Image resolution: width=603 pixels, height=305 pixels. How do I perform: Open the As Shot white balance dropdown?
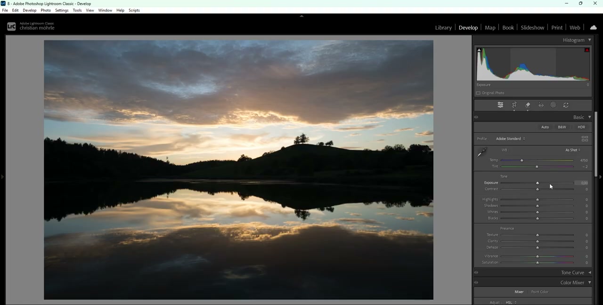[x=573, y=150]
